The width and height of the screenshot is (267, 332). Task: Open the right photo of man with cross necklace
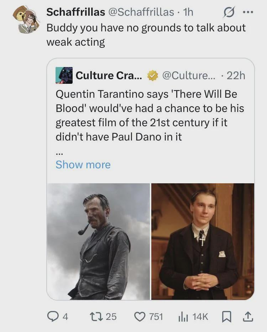(203, 241)
